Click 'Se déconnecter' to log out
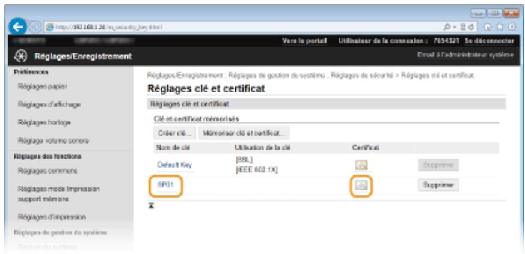The image size is (525, 254). [489, 41]
